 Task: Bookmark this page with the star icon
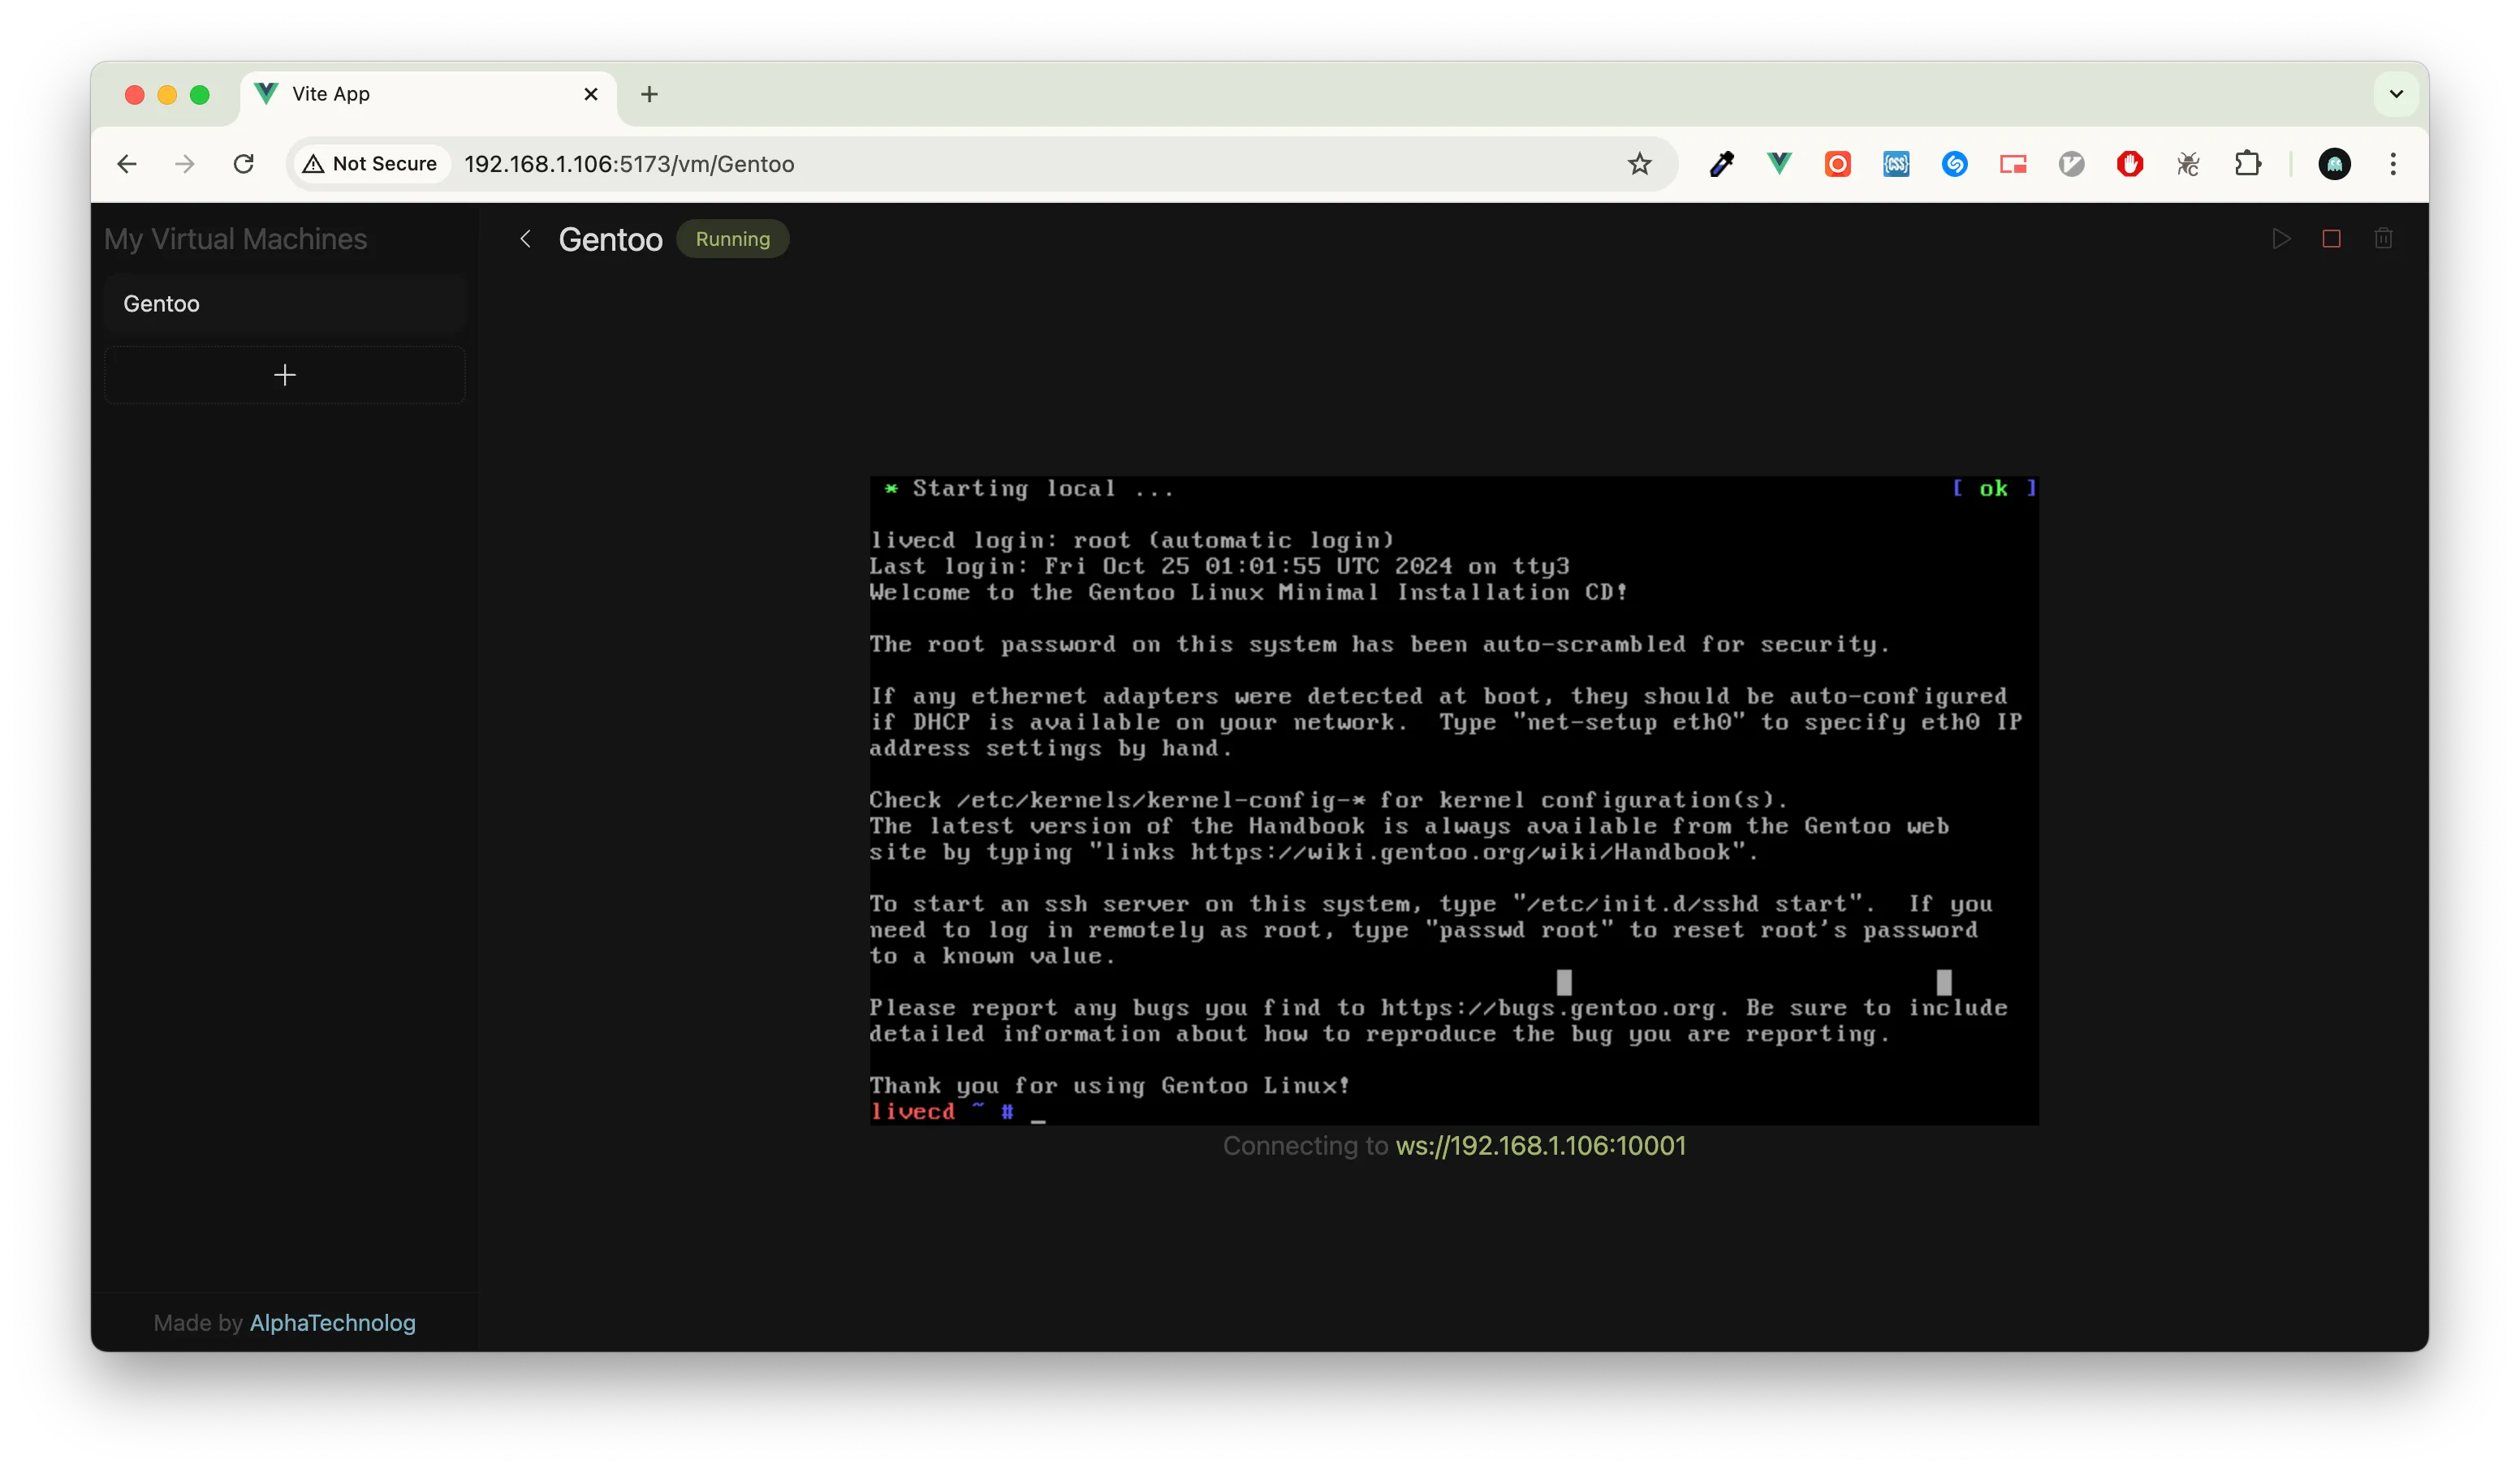click(1639, 164)
